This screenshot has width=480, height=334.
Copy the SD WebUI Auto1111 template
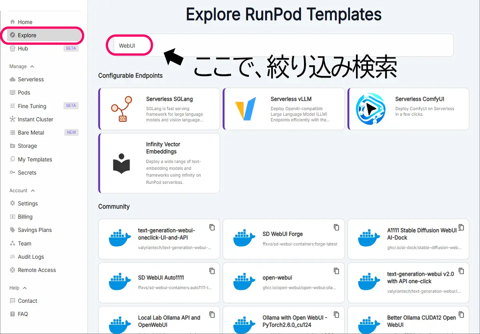pos(212,271)
